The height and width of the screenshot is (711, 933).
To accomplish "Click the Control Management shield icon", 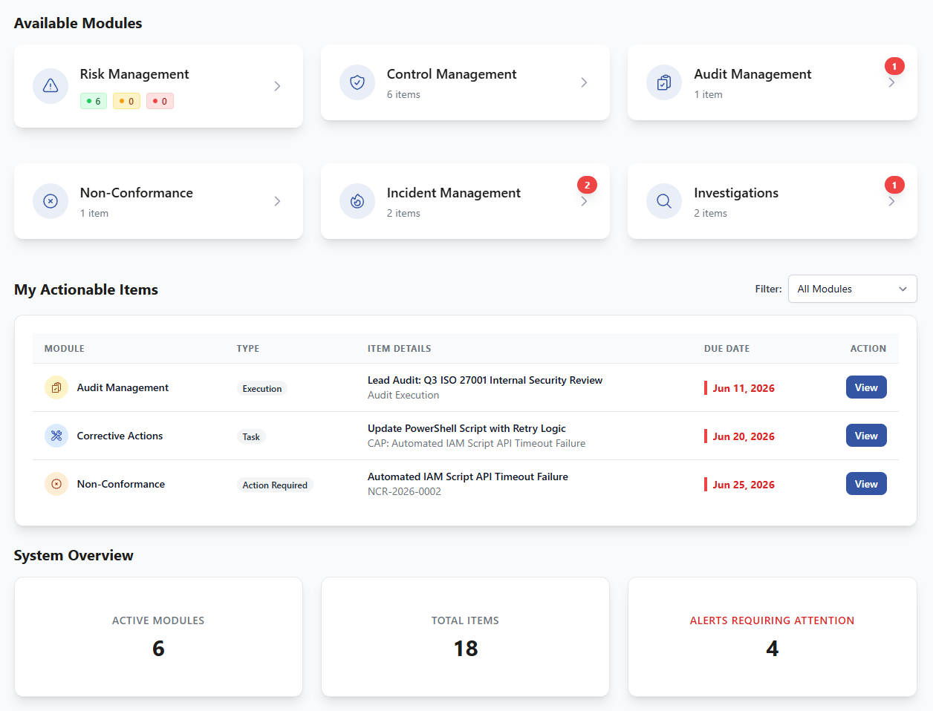I will click(357, 82).
